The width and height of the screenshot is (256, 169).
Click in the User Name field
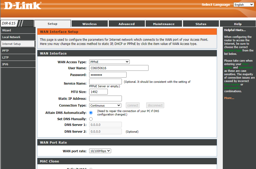(119, 68)
